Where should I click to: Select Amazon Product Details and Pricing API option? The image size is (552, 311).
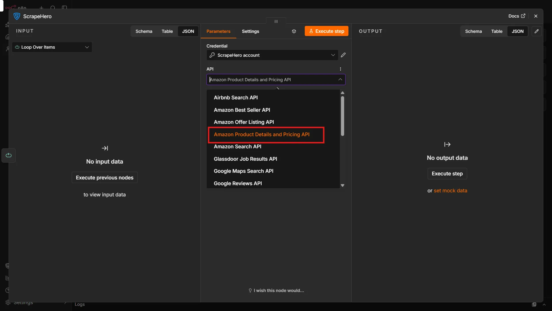coord(273,134)
